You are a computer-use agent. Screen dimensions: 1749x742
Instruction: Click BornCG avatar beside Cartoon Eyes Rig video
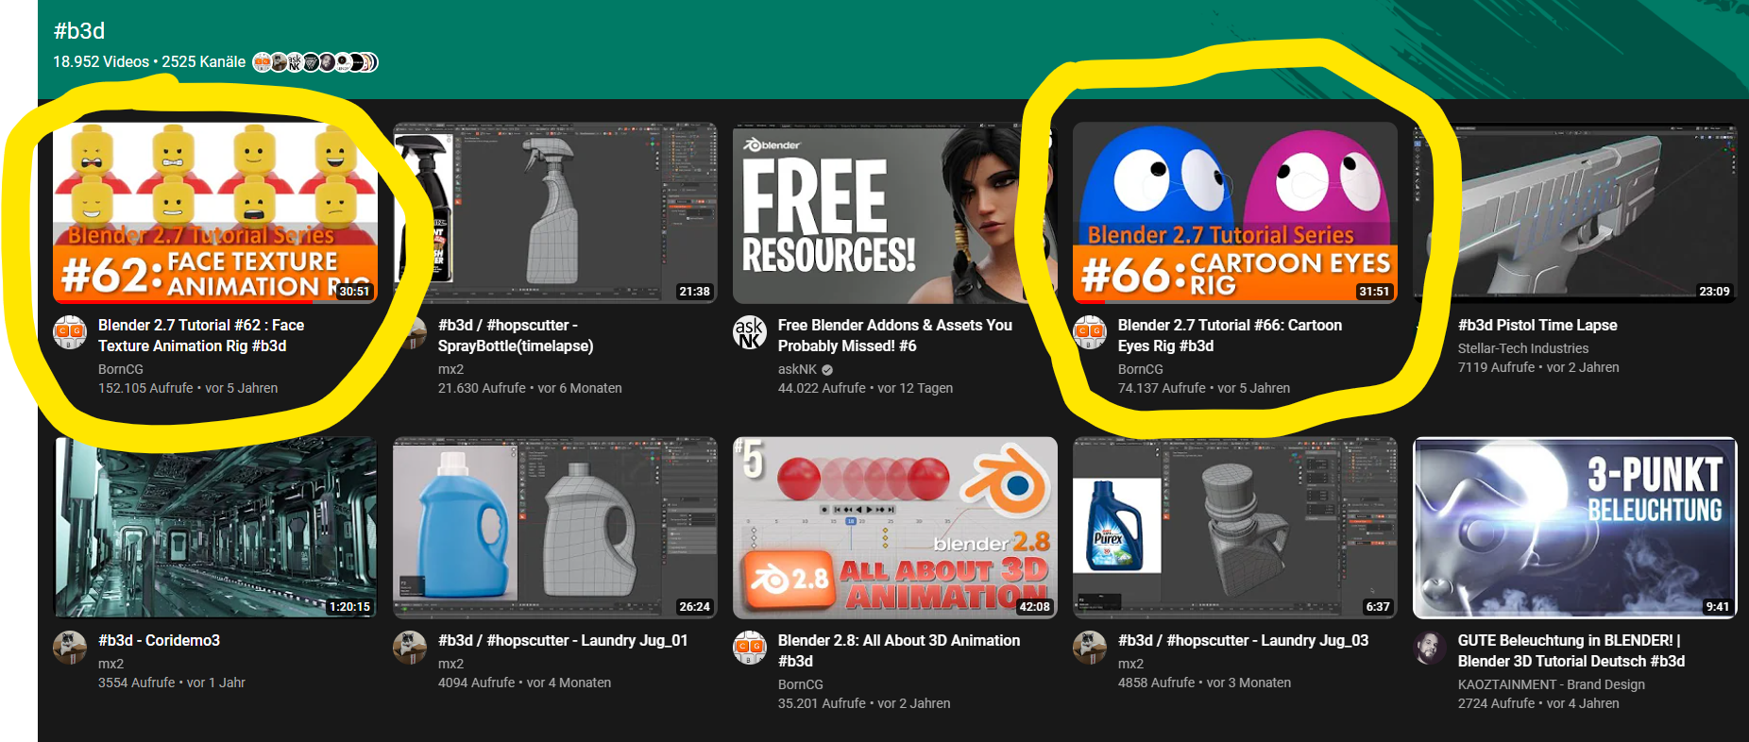[1090, 332]
